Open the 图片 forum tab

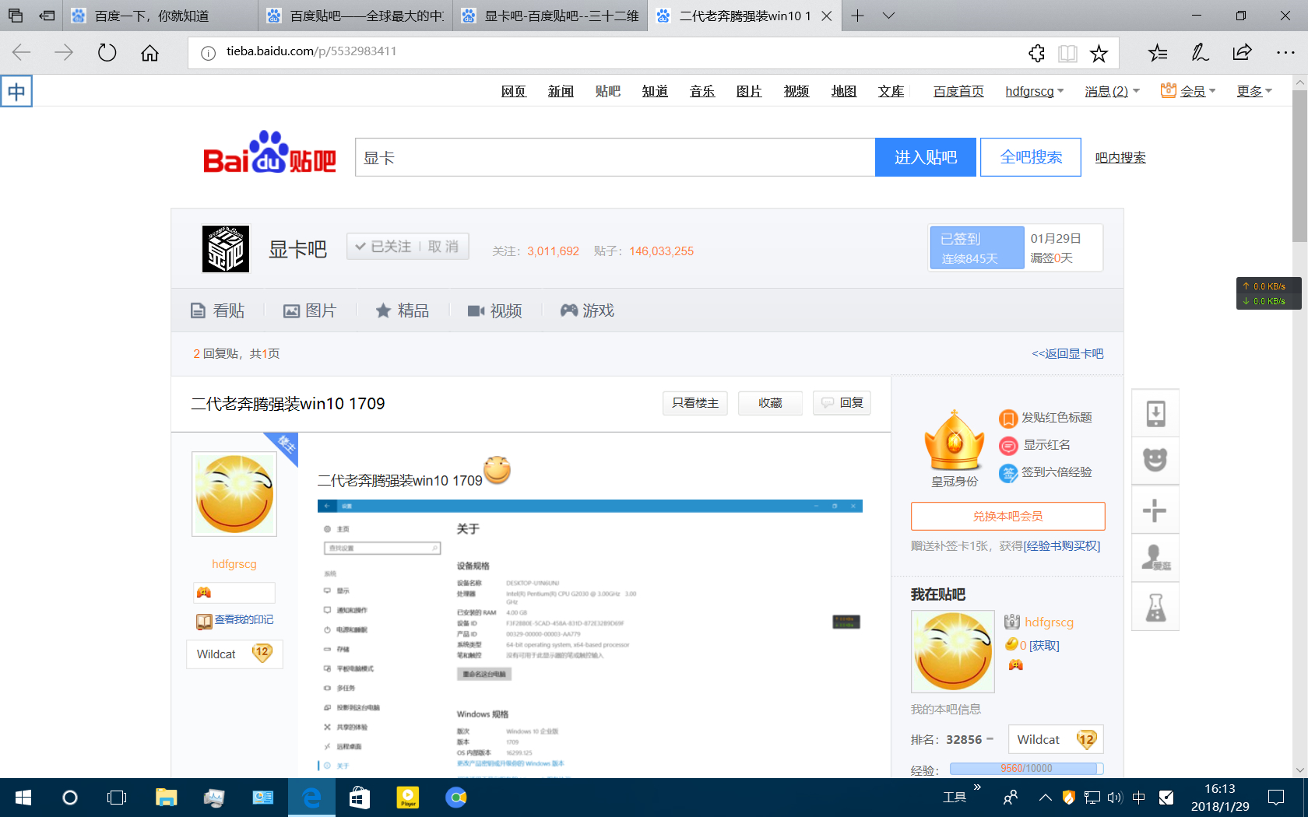(310, 310)
